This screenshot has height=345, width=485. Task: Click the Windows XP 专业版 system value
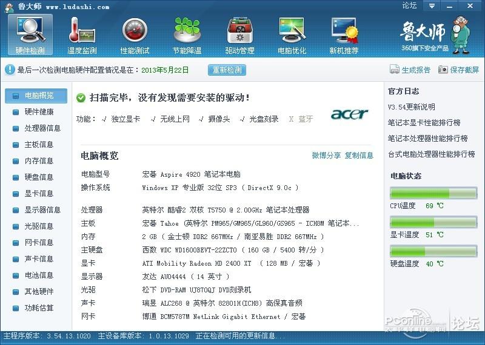220,188
